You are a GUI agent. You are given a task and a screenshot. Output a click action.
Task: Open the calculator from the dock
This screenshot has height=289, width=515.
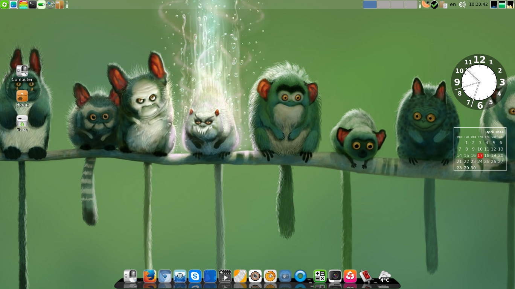tap(320, 276)
